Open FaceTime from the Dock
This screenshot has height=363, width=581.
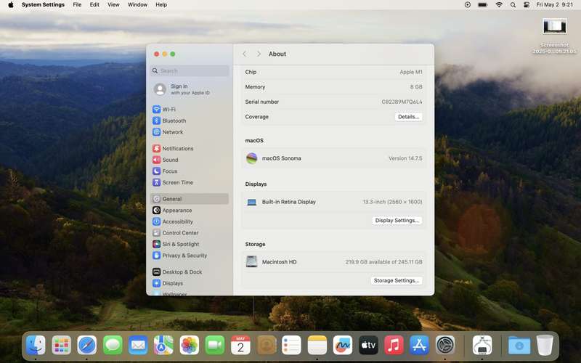click(x=215, y=346)
